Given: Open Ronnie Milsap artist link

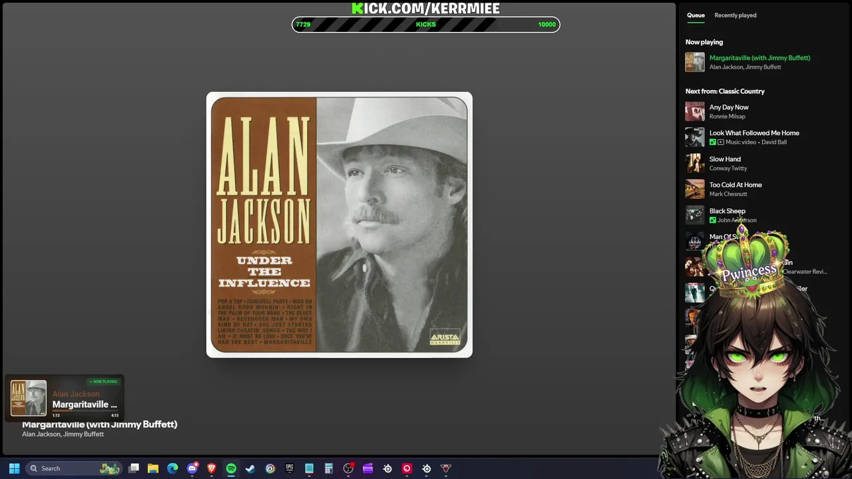Looking at the screenshot, I should pos(727,116).
